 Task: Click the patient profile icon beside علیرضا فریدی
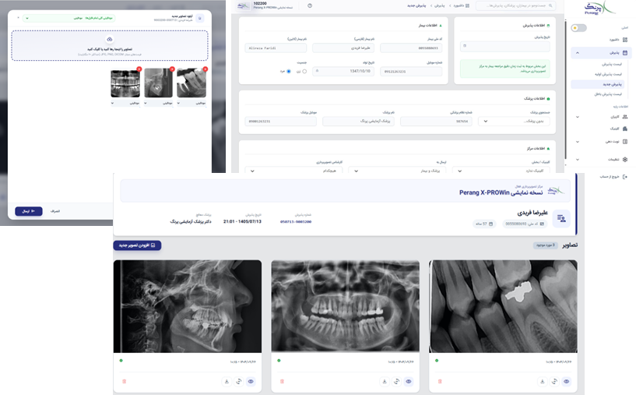(561, 218)
